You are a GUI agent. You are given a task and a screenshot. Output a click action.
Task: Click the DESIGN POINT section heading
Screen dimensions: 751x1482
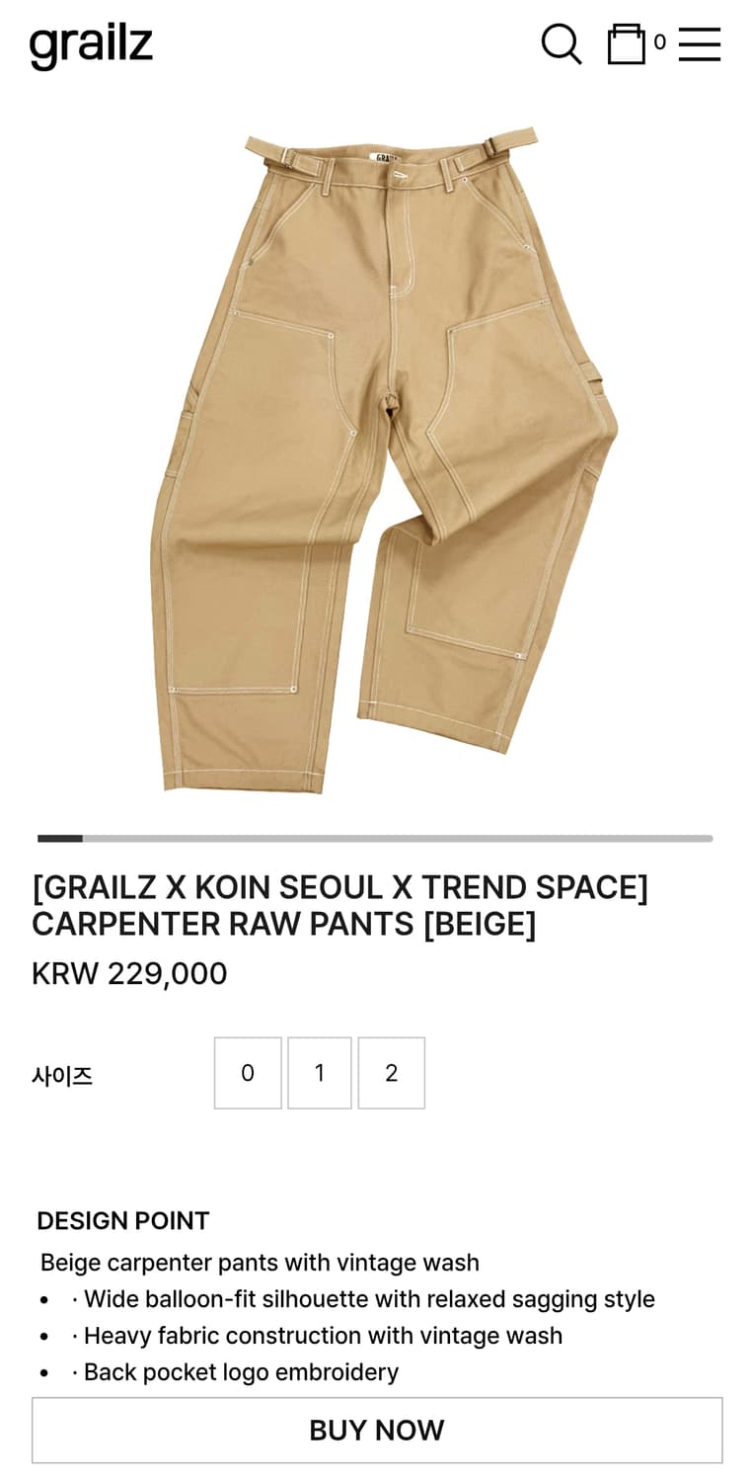click(x=123, y=1221)
